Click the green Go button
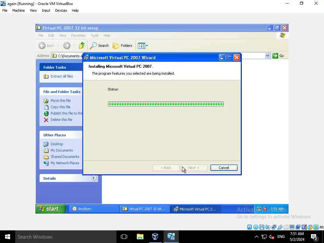Screen dimensions: 324x243 coord(278,56)
